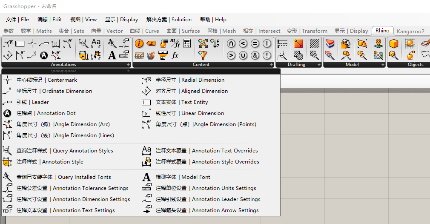This screenshot has width=430, height=224.
Task: Expand the Annotations panel plus button
Action: pyautogui.click(x=128, y=65)
